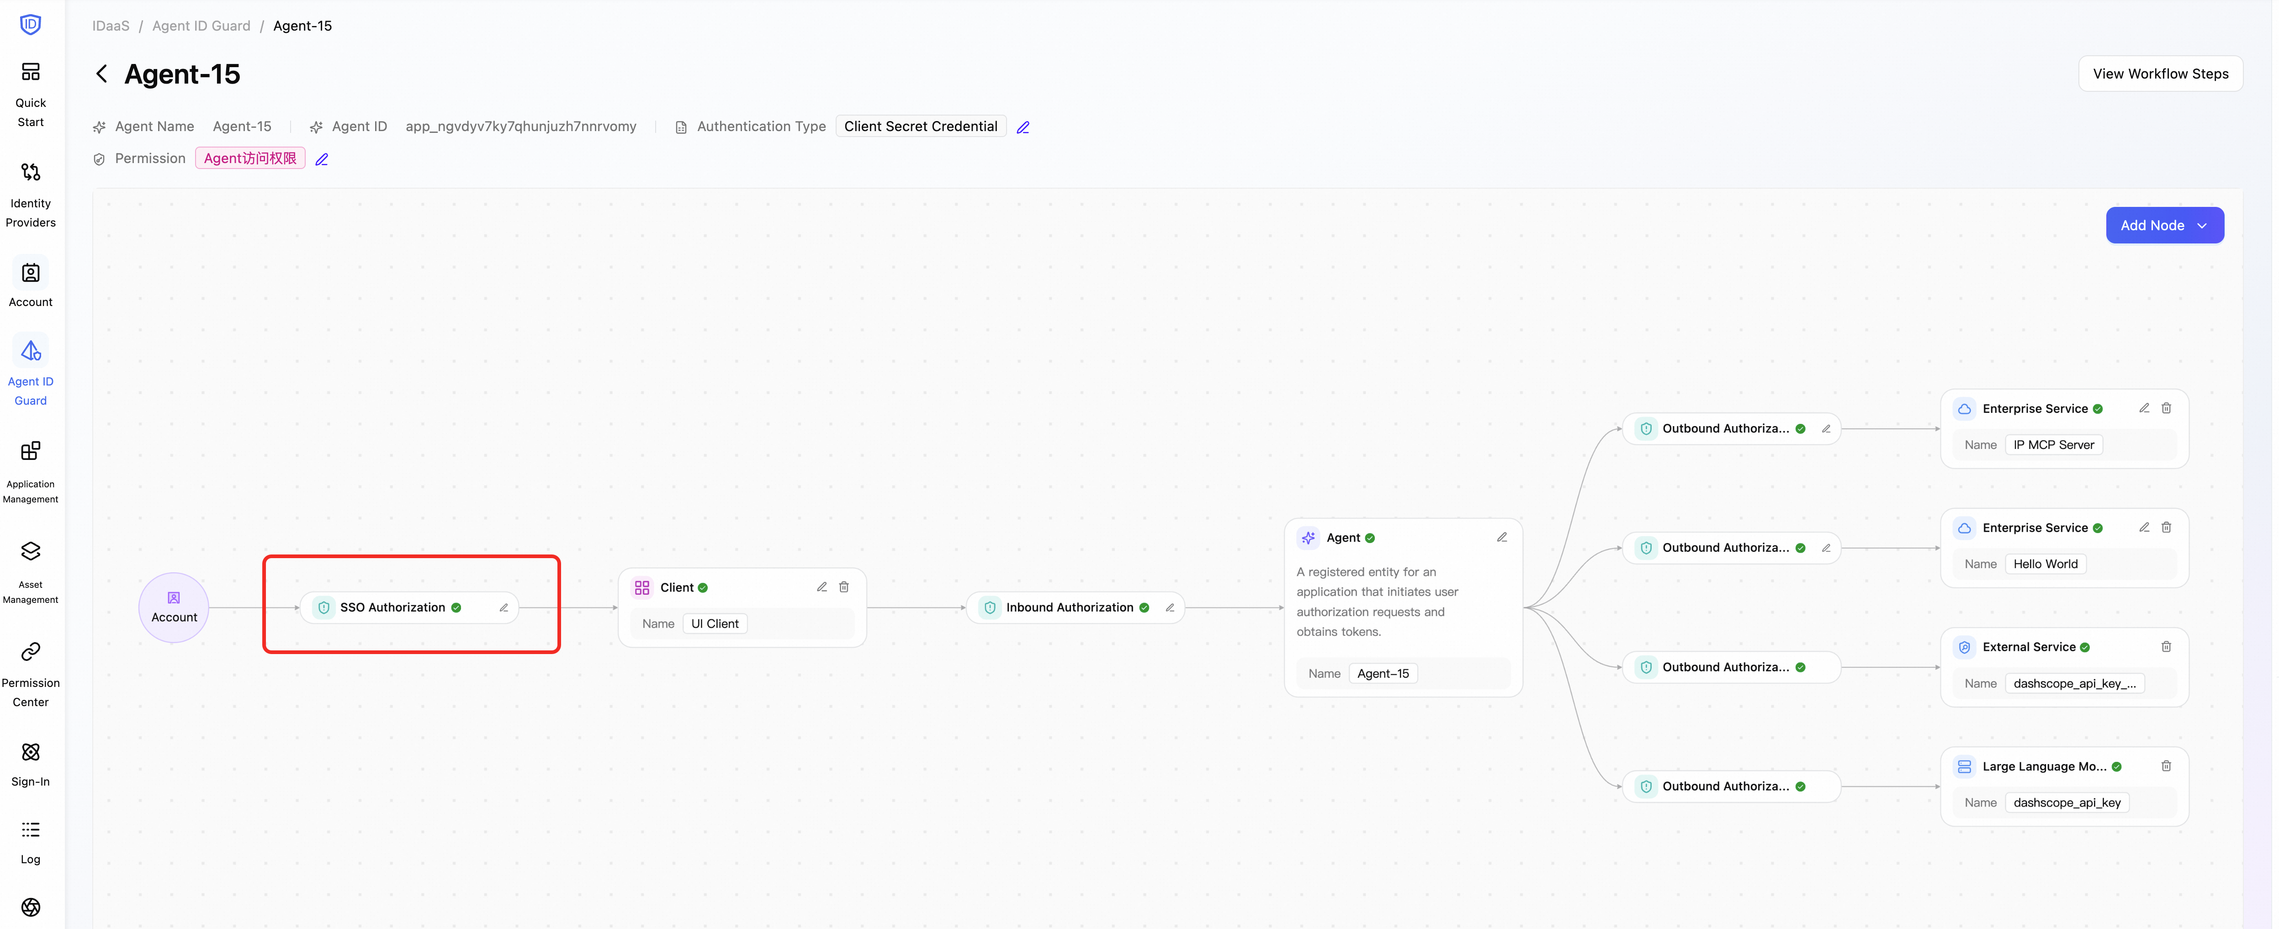Open the Add Node dropdown
This screenshot has height=929, width=2279.
[2164, 226]
